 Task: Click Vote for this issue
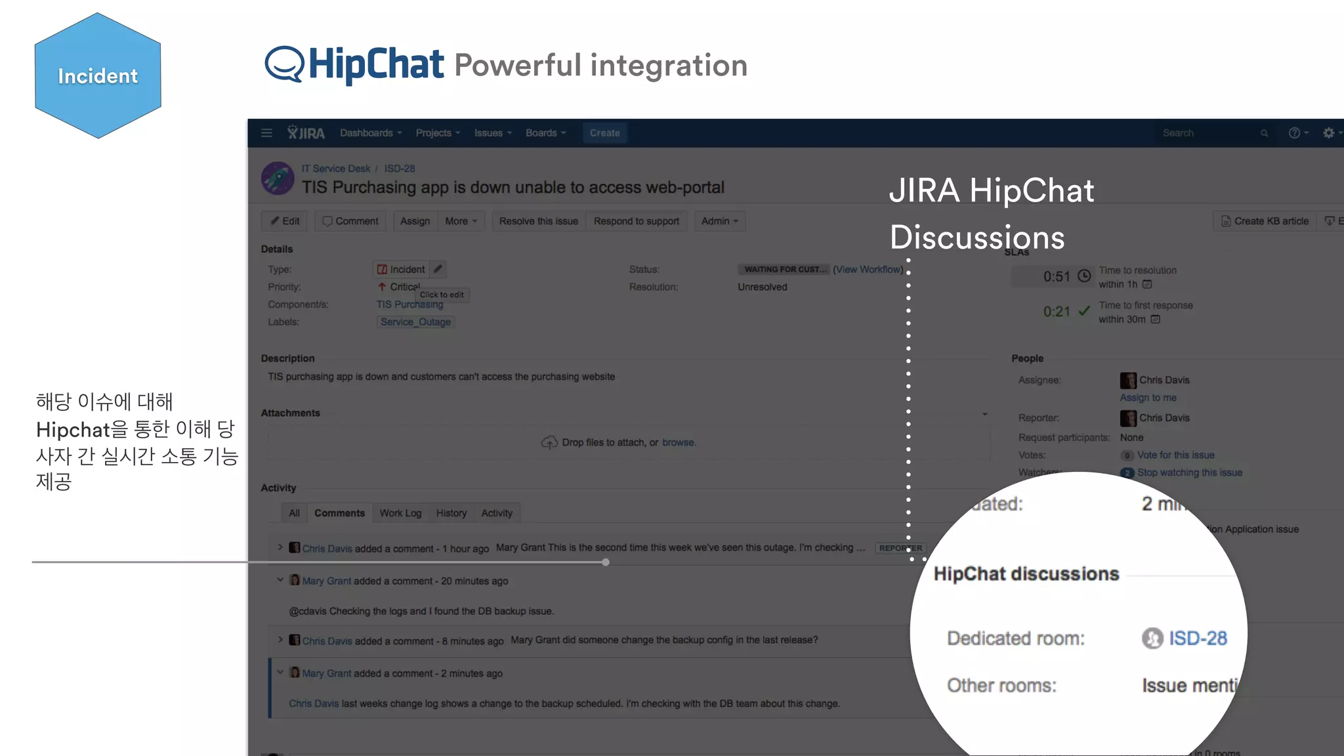[x=1175, y=455]
